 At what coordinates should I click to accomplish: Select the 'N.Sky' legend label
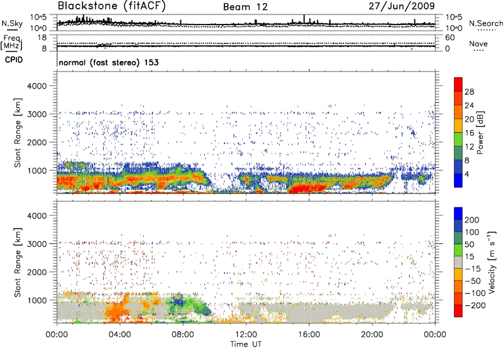pos(12,23)
